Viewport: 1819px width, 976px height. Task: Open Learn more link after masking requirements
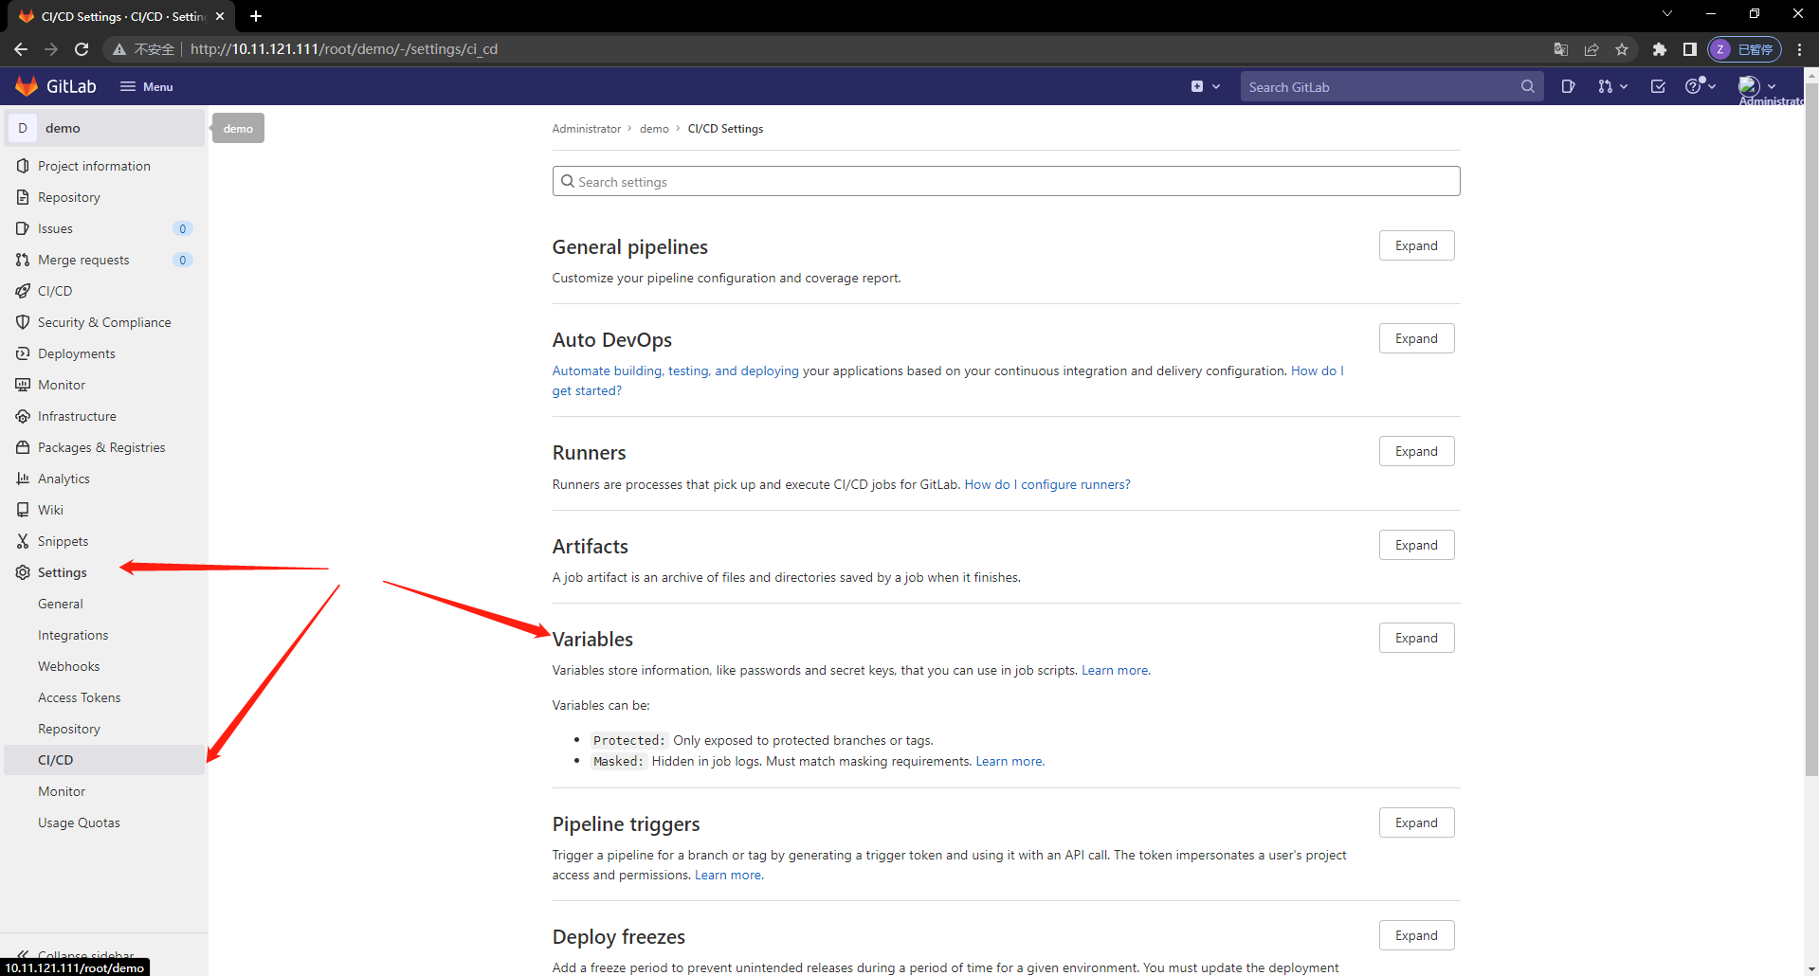[1010, 761]
